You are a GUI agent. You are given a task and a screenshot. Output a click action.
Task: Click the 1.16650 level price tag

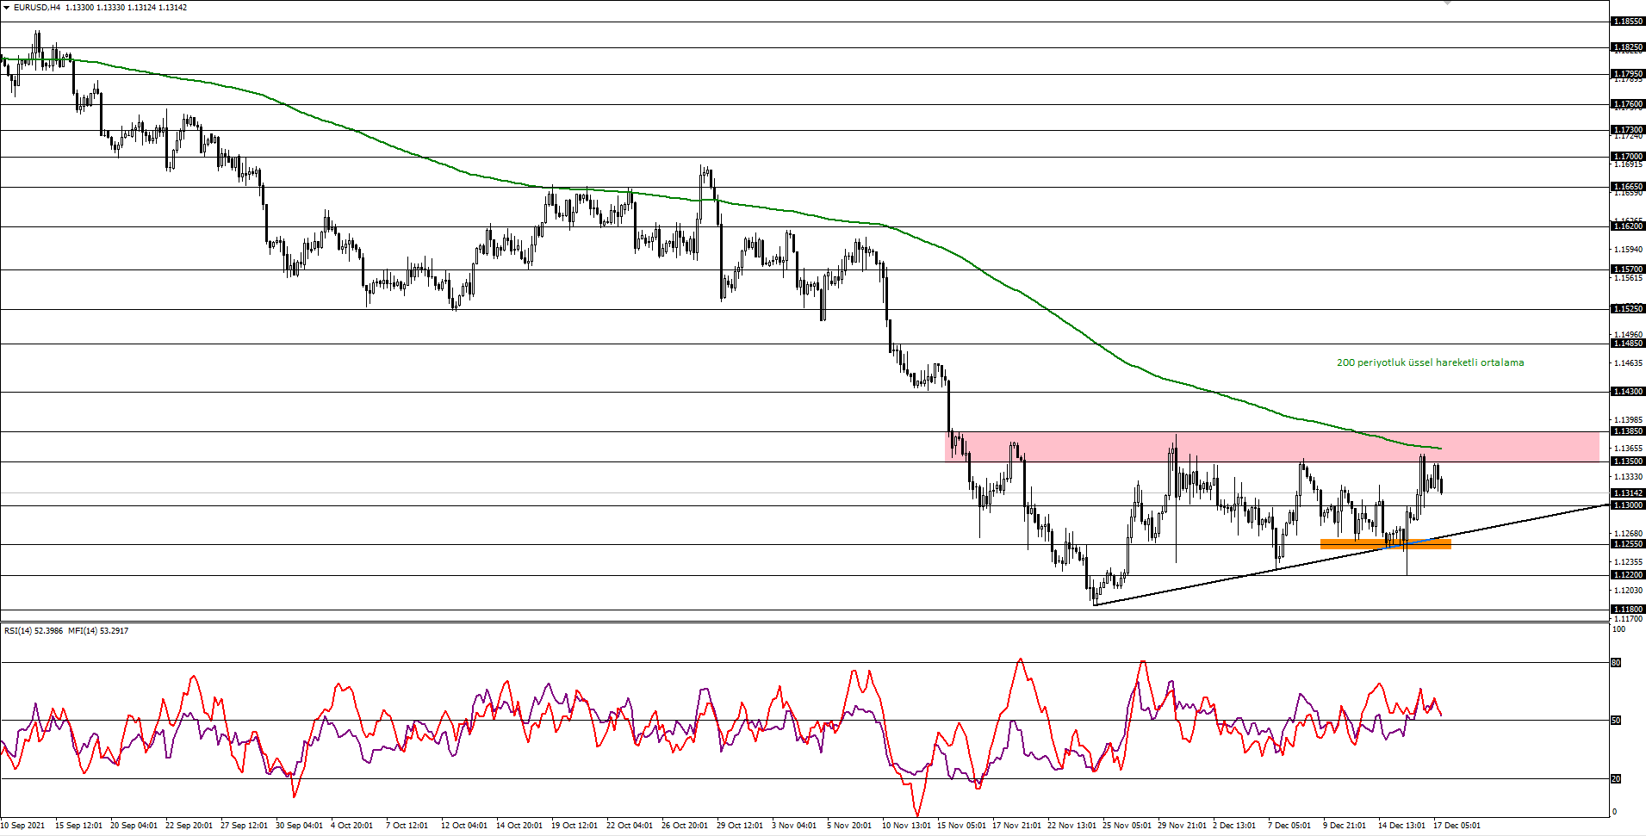click(1627, 187)
